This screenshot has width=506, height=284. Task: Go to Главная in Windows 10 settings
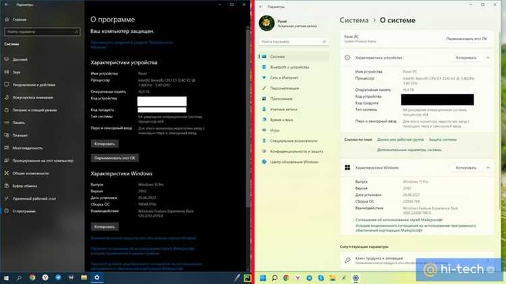[x=19, y=20]
